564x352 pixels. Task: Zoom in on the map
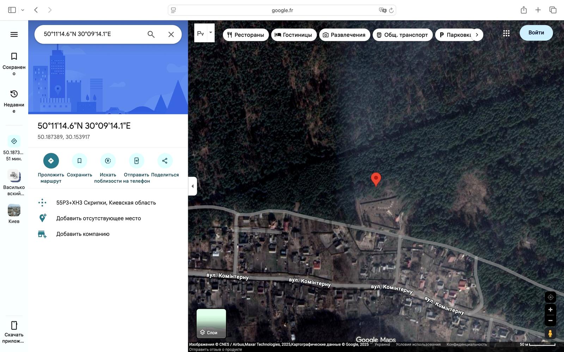coord(550,310)
